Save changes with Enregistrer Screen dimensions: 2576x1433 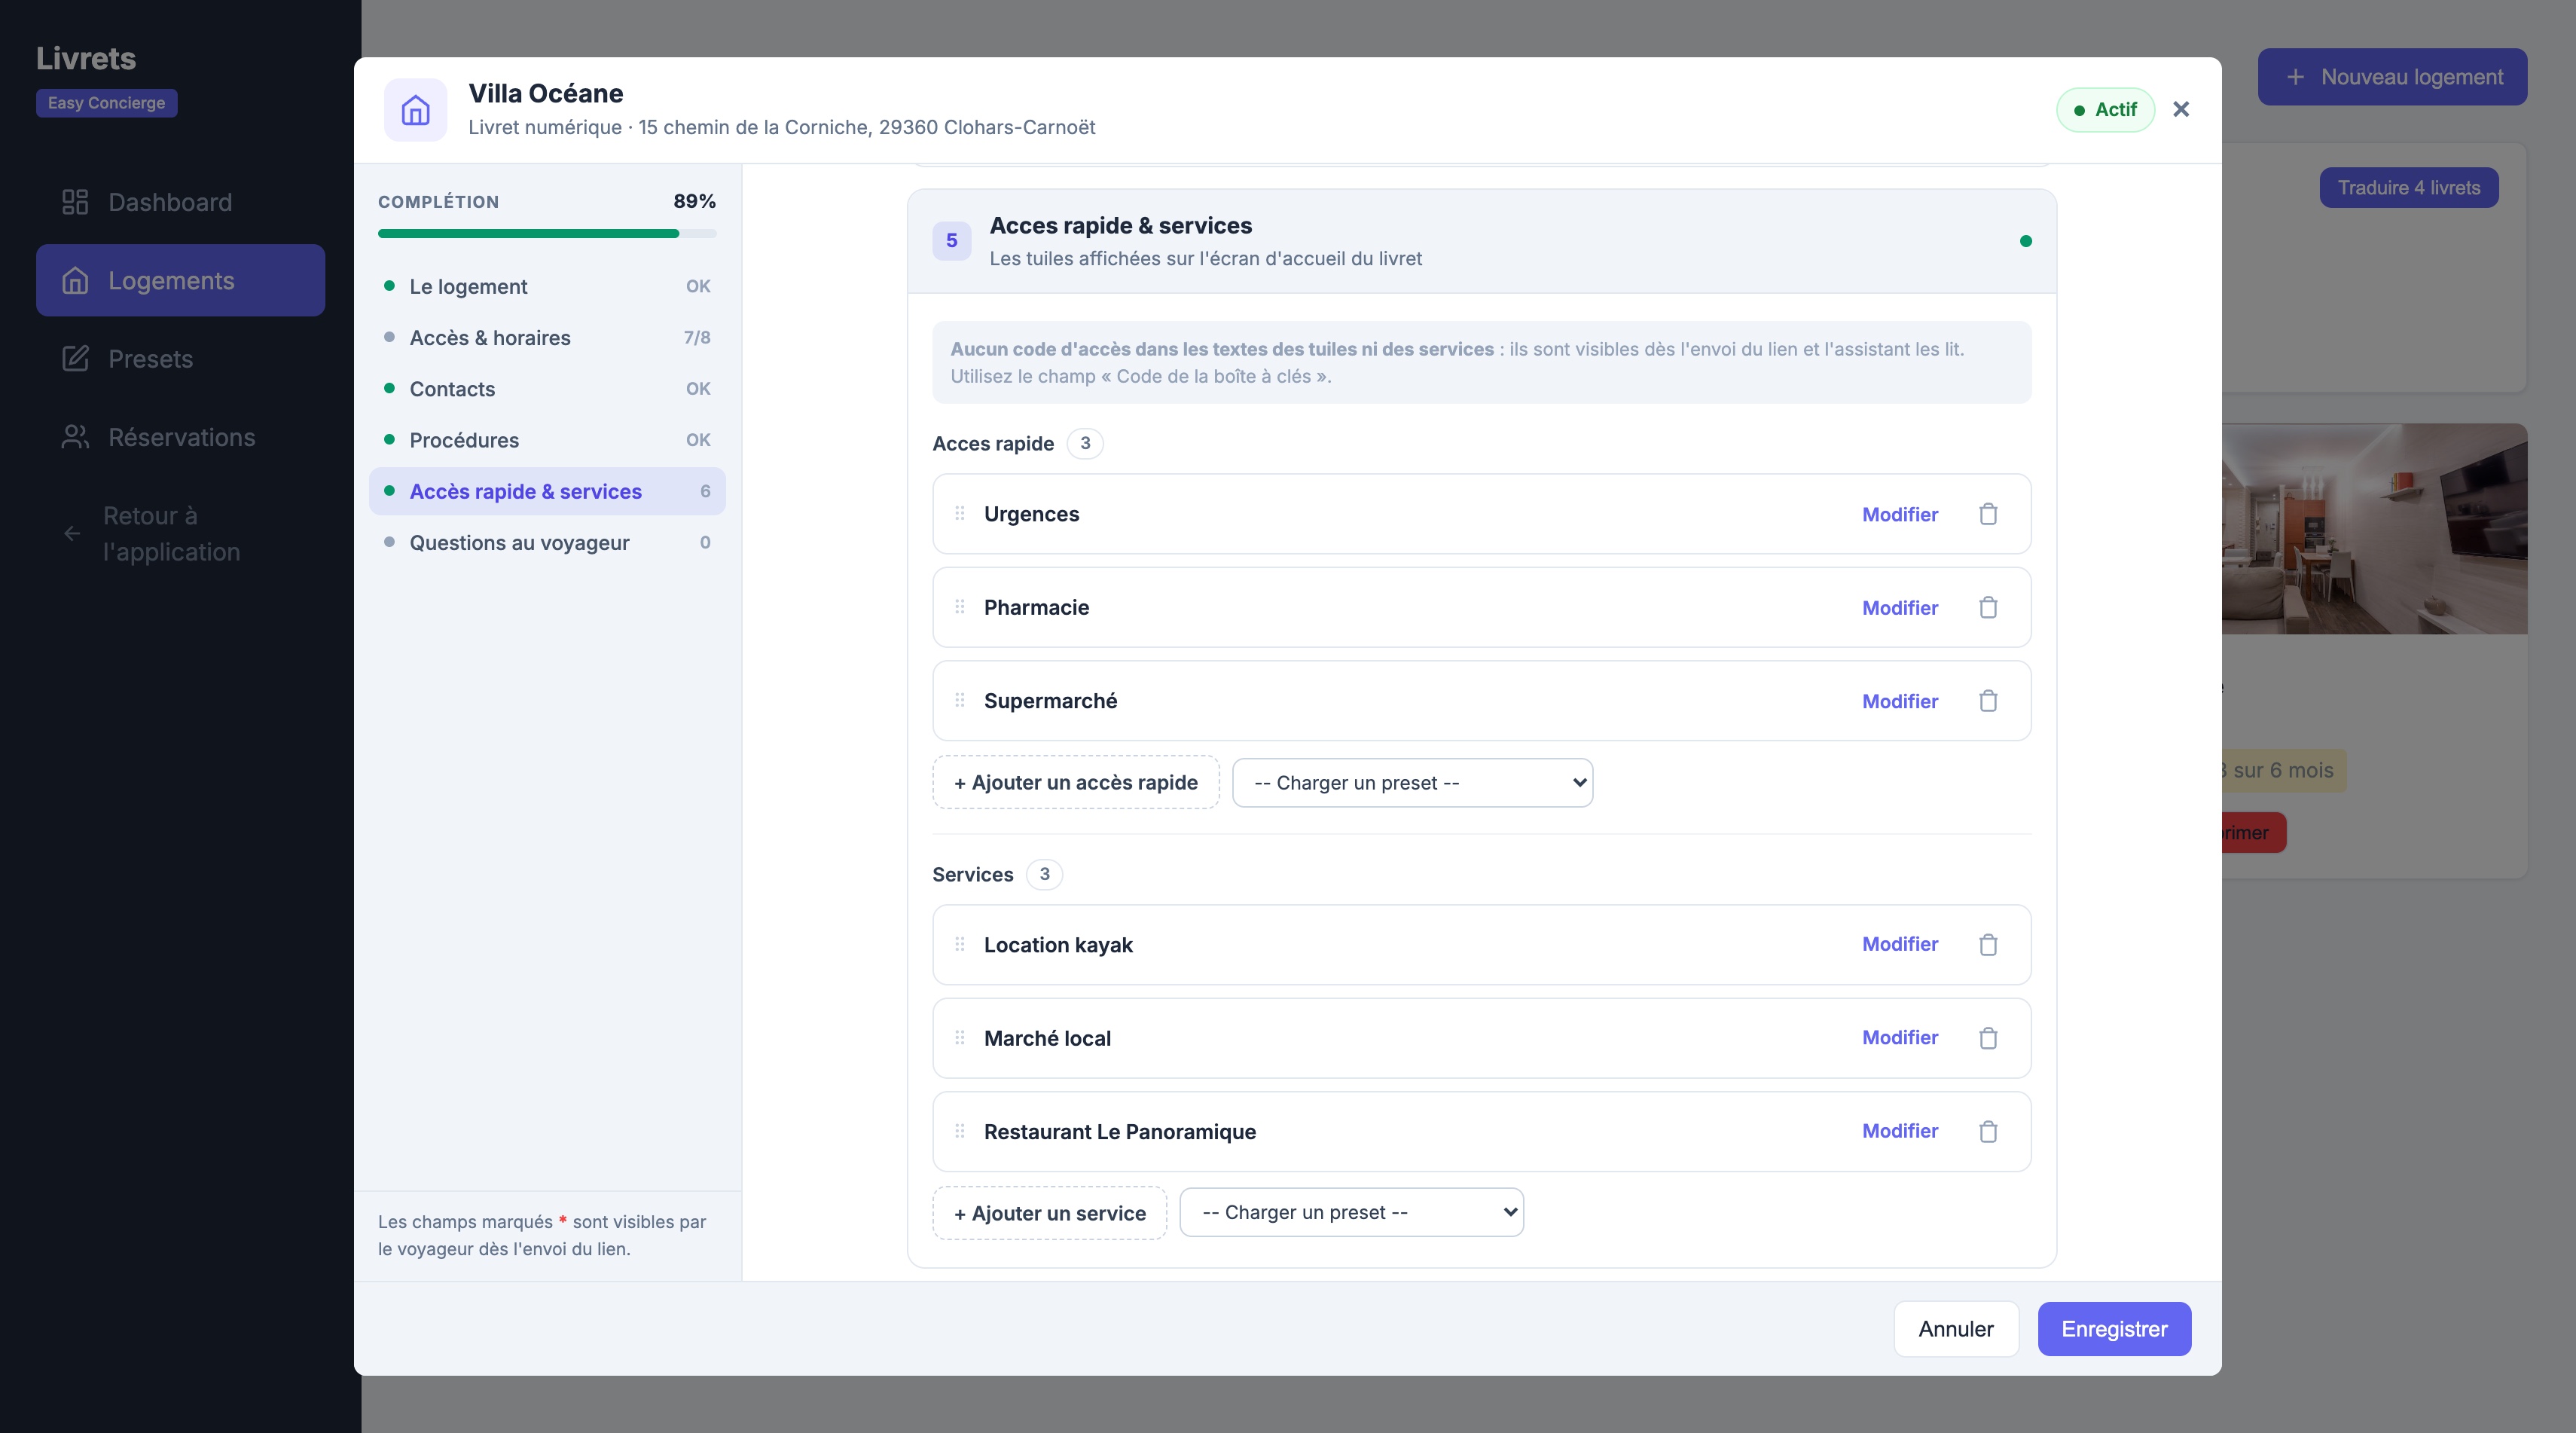pyautogui.click(x=2114, y=1329)
